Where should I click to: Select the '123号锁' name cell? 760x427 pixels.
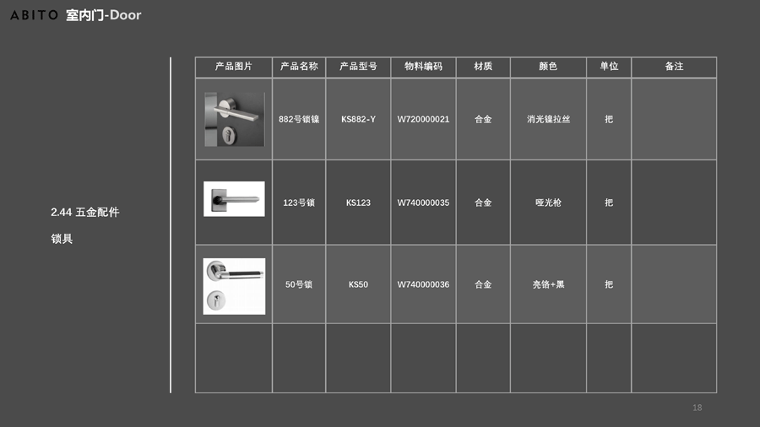[x=299, y=203]
